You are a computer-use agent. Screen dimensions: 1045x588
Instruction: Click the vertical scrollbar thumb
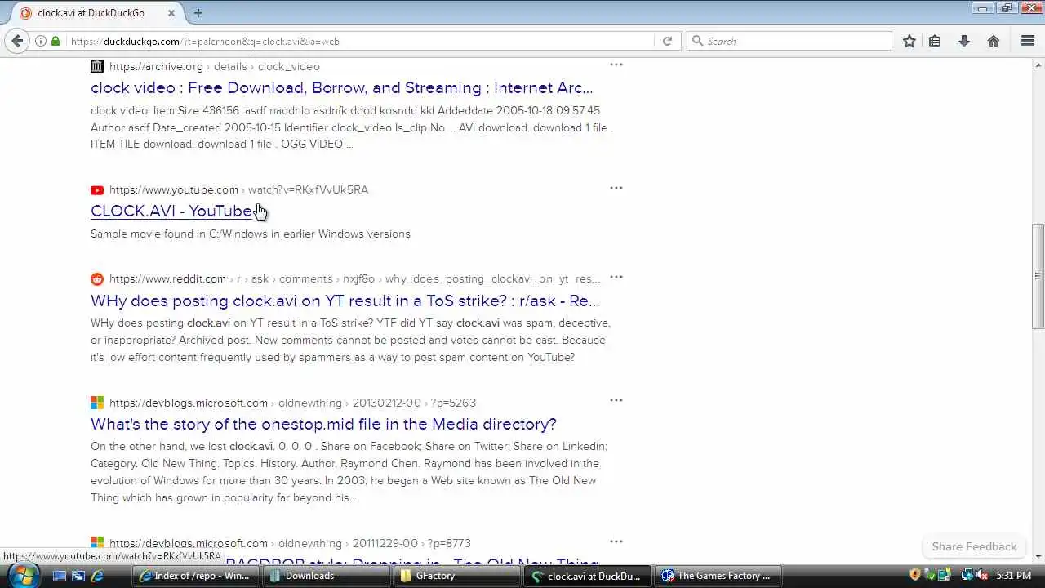coord(1038,276)
